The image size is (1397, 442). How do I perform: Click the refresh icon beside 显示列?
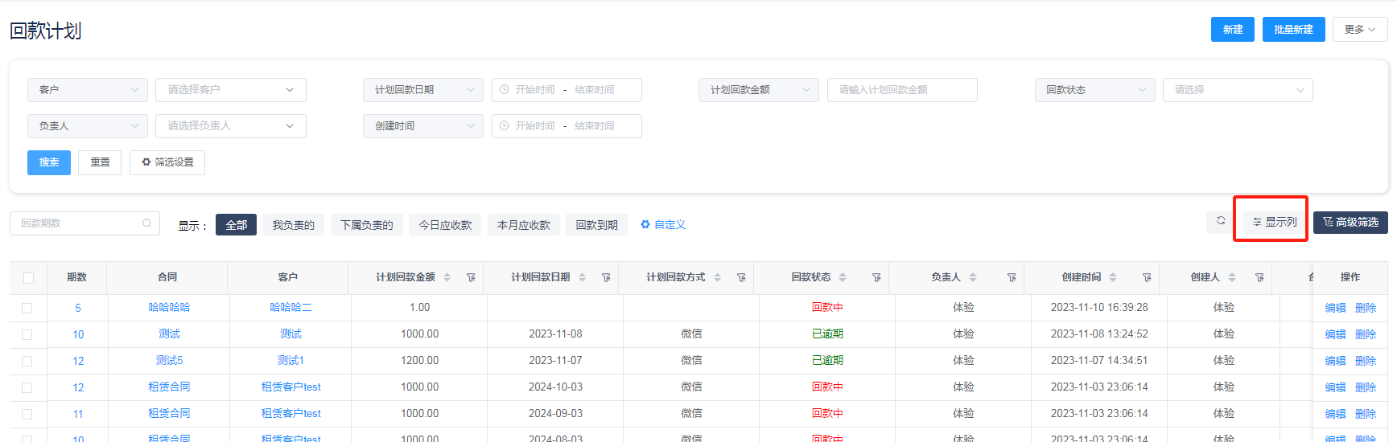[1220, 221]
